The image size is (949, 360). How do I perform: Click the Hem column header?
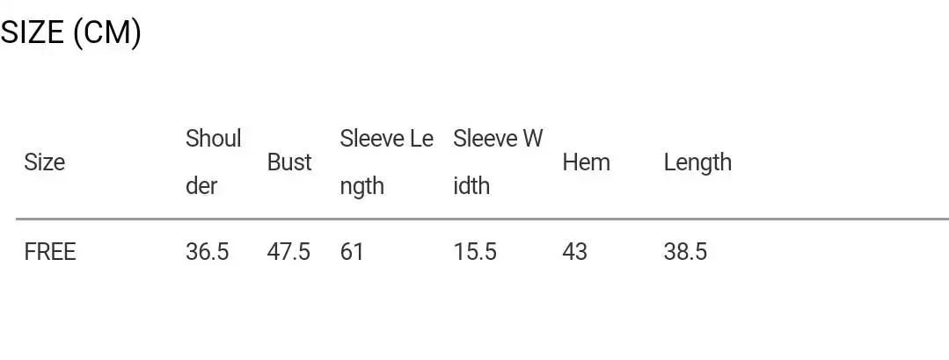(586, 162)
